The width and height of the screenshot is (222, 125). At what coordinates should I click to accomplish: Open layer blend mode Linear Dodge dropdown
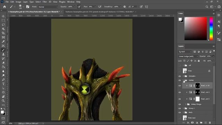point(188,56)
